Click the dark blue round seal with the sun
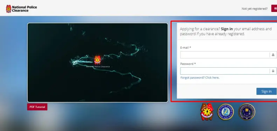The height and width of the screenshot is (131, 277). [247, 112]
